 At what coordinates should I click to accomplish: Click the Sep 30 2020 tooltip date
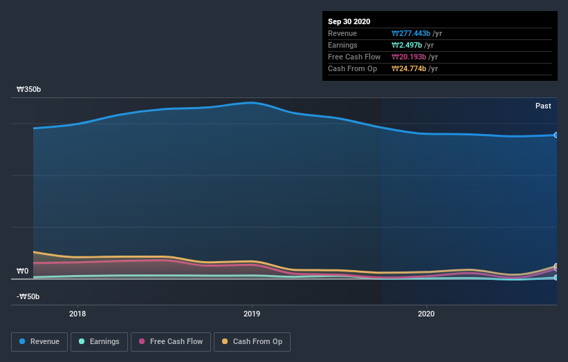[349, 21]
